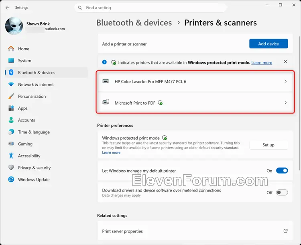The height and width of the screenshot is (245, 301).
Task: Minimize the Settings window
Action: click(267, 5)
